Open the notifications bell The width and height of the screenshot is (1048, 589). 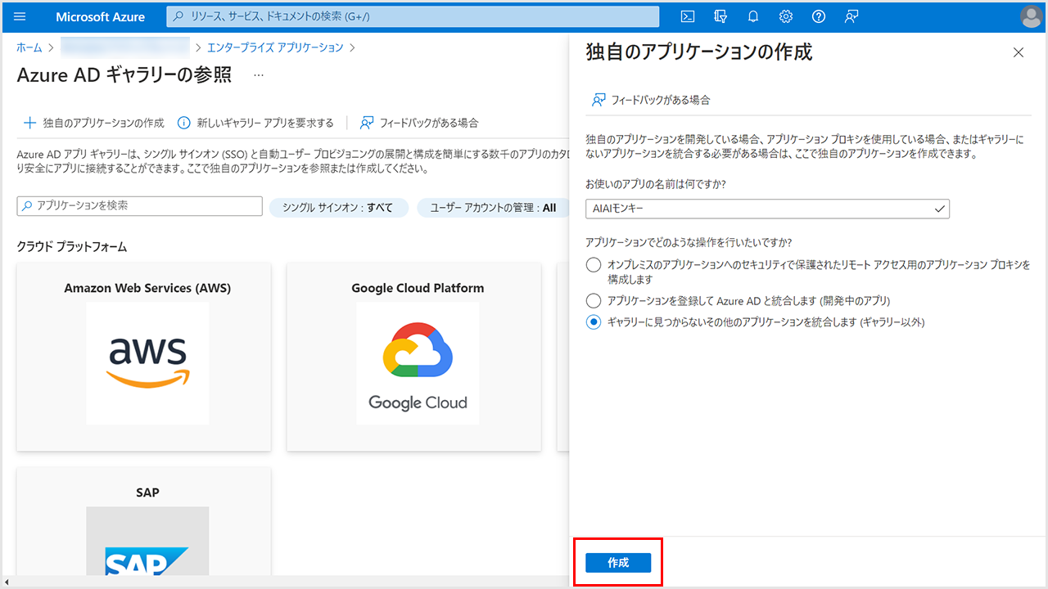coord(753,16)
